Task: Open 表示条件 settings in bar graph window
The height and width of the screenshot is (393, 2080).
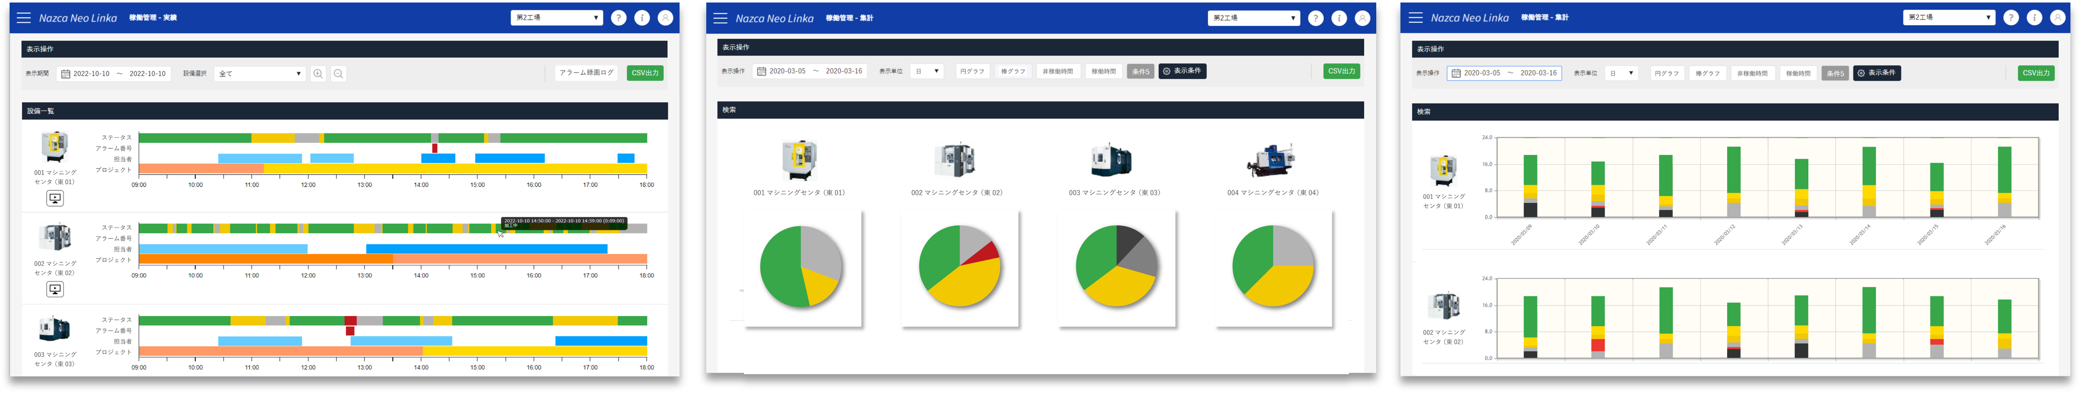Action: 1876,73
